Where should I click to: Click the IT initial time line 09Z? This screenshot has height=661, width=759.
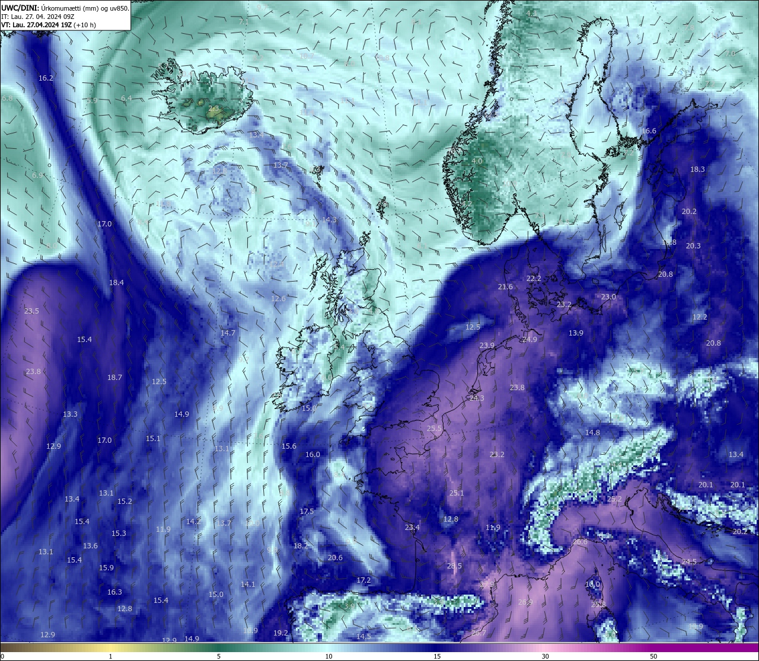click(x=38, y=17)
